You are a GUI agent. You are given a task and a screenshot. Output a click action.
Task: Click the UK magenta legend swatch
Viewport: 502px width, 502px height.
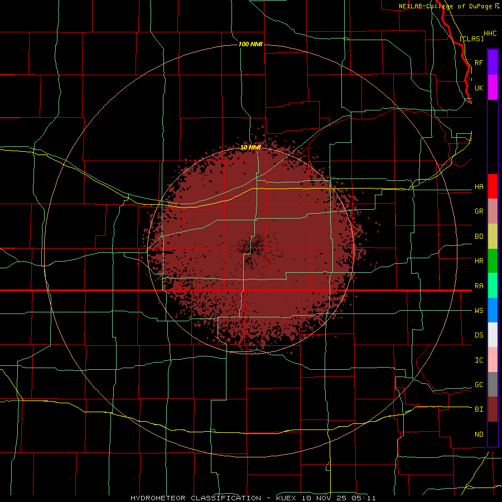point(493,88)
